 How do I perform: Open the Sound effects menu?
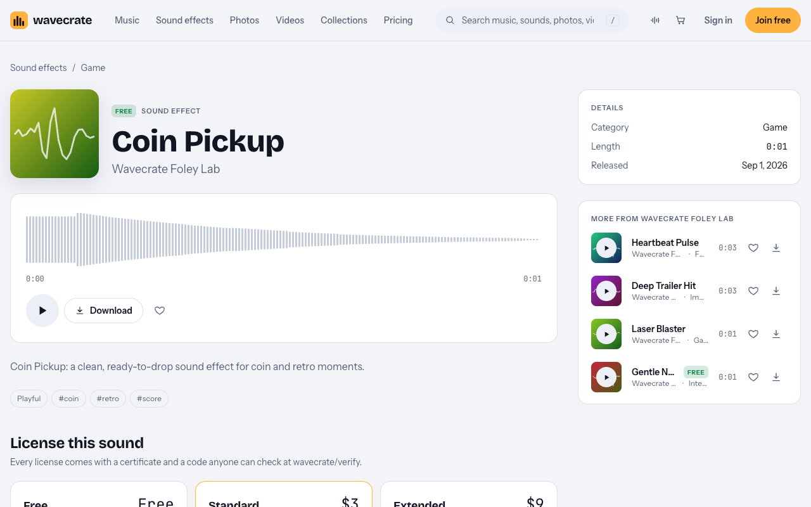(x=184, y=20)
